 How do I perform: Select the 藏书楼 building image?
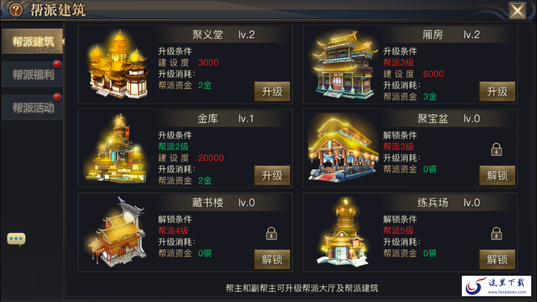click(117, 232)
